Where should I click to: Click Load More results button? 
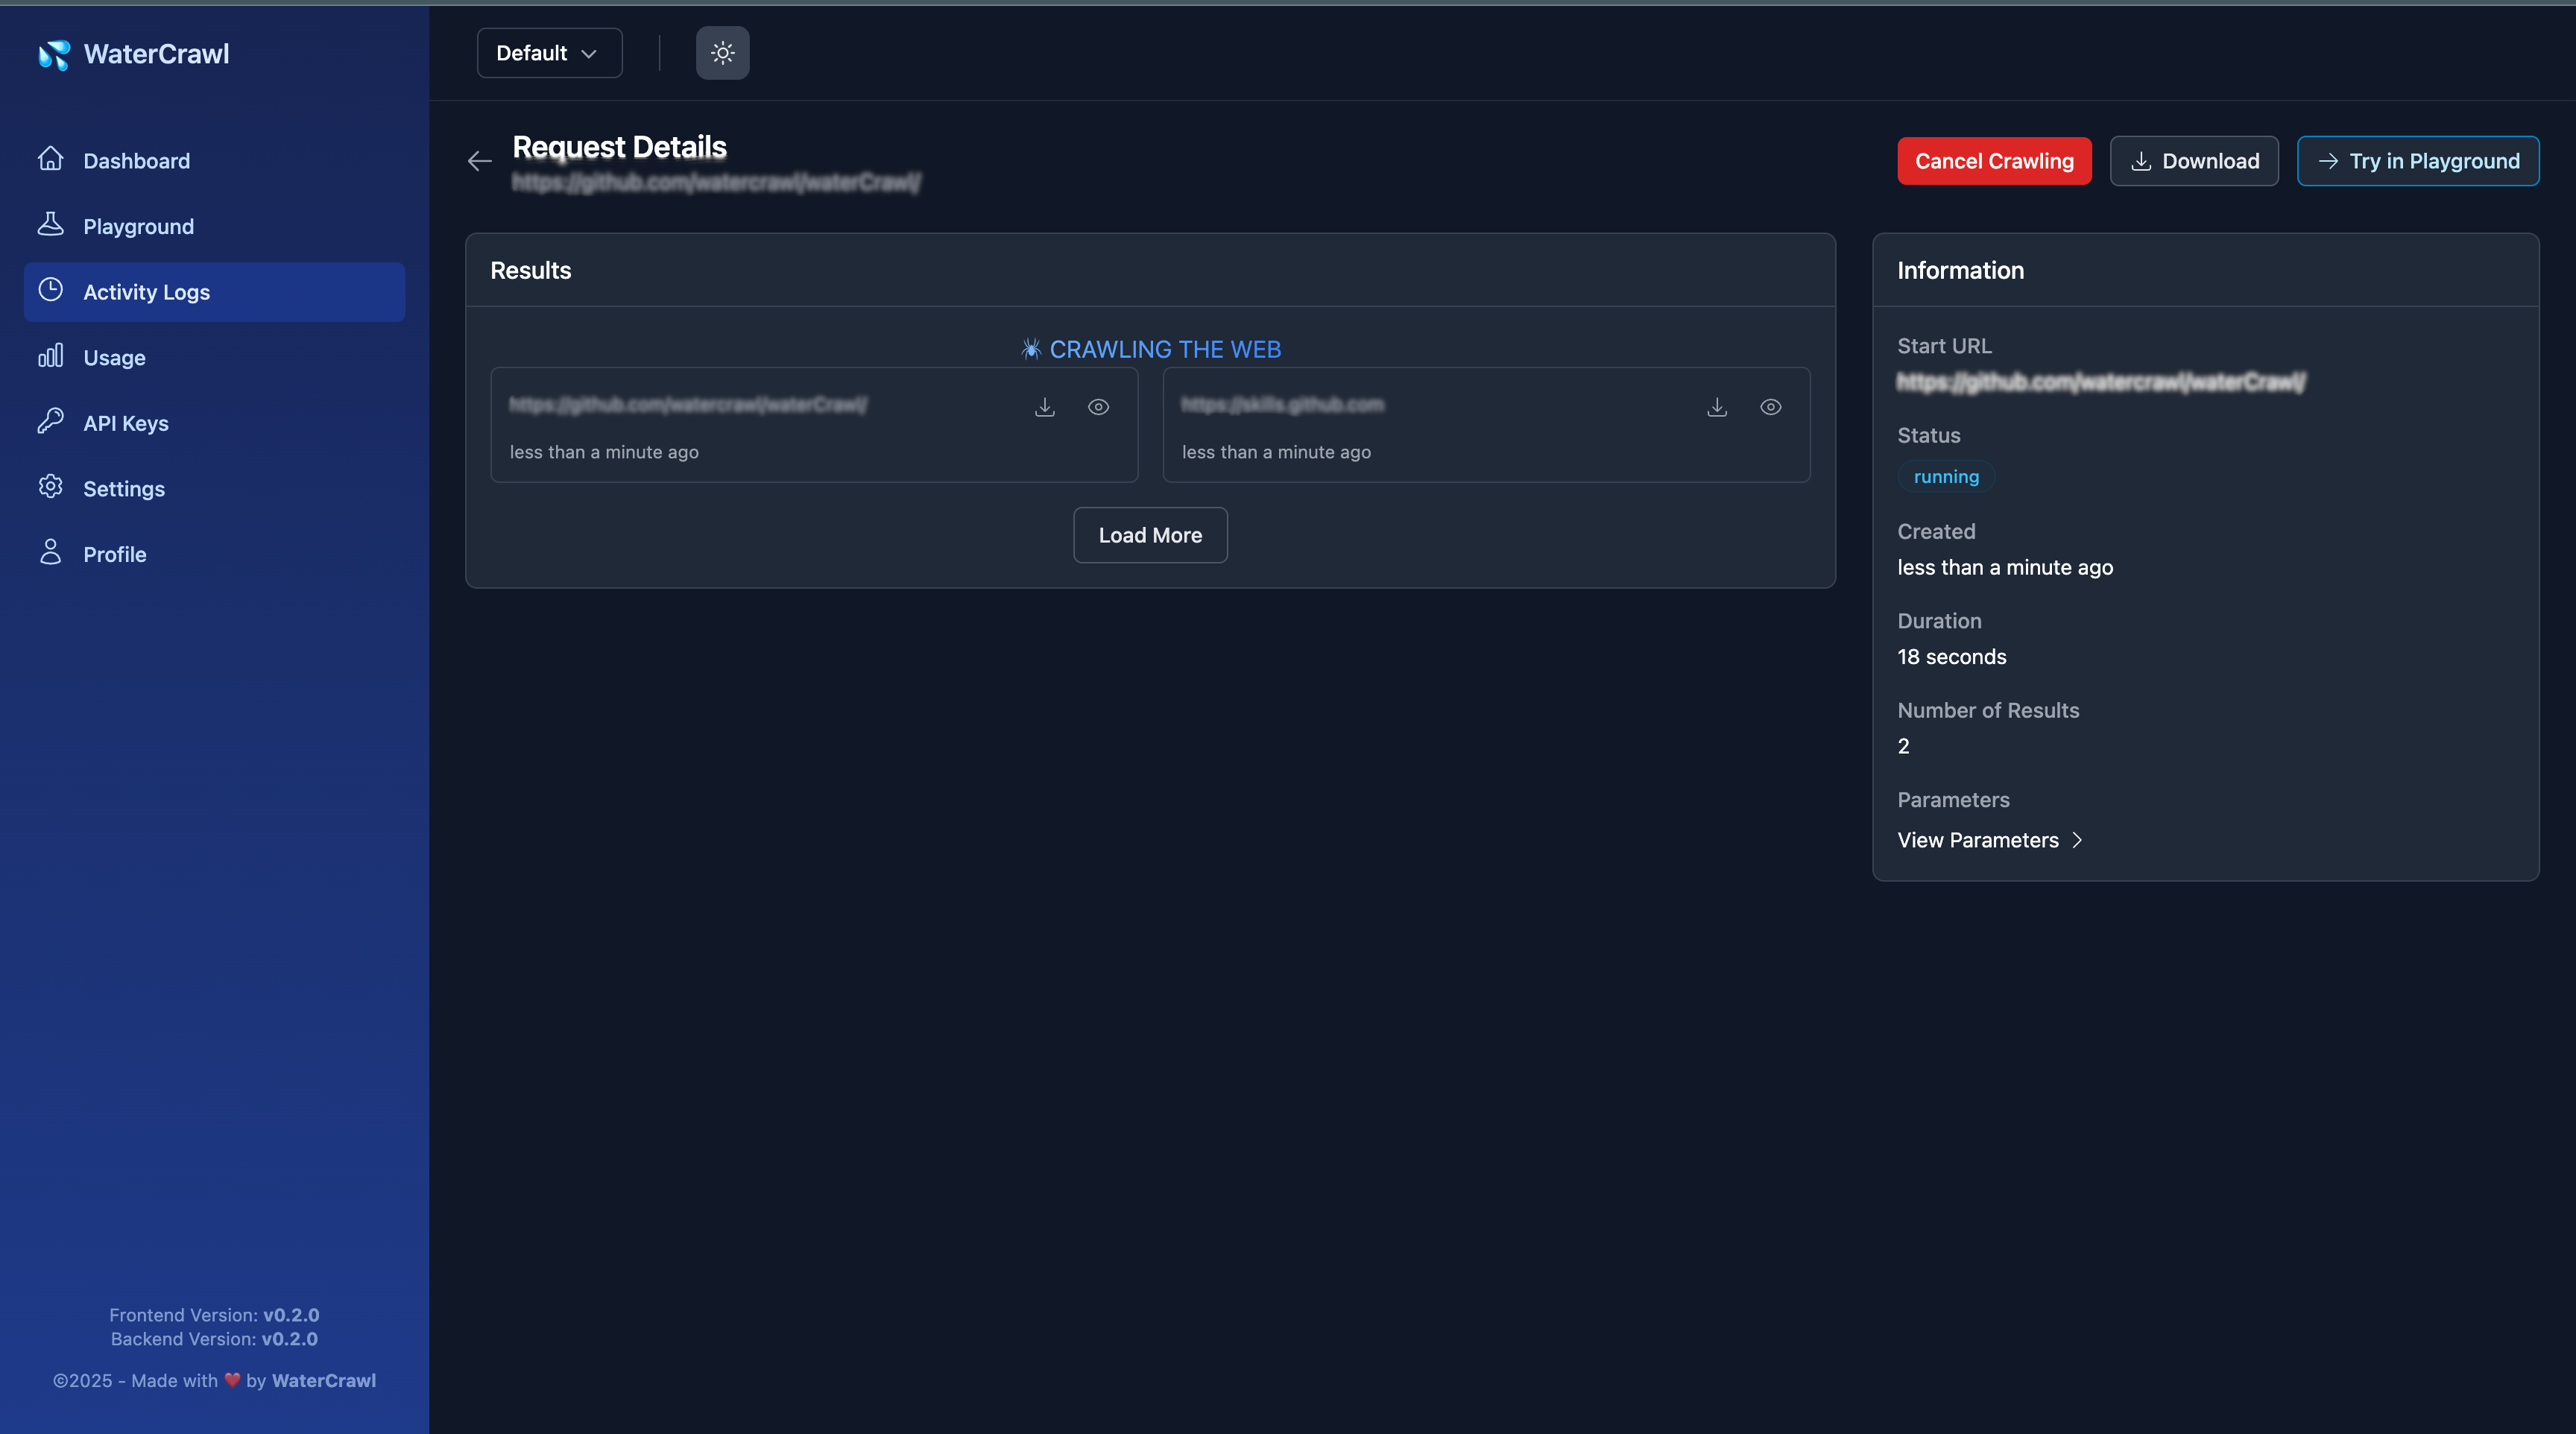click(1150, 535)
